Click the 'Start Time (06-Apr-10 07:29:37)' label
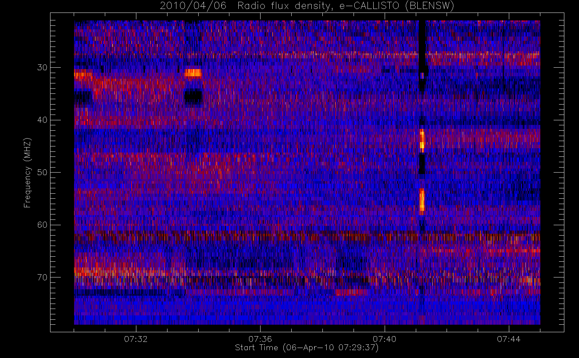Viewport: 579px width, 358px height. click(x=307, y=348)
